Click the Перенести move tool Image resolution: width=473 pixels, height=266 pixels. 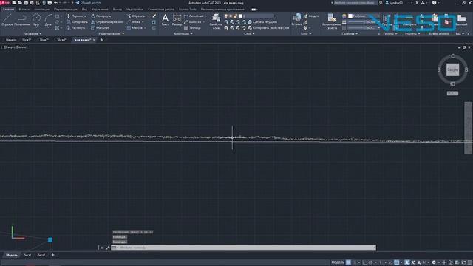tap(76, 16)
